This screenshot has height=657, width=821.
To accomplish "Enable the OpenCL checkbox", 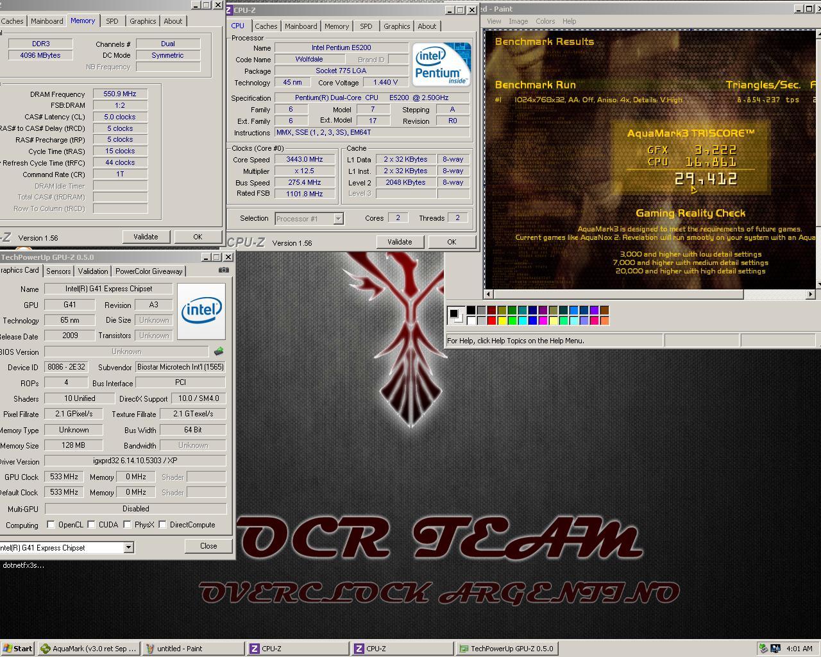I will pos(51,525).
